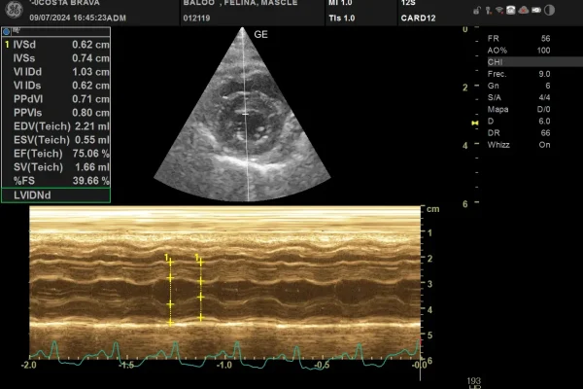Image resolution: width=583 pixels, height=389 pixels.
Task: Click the blue dot on measurement panel header
Action: click(x=6, y=32)
